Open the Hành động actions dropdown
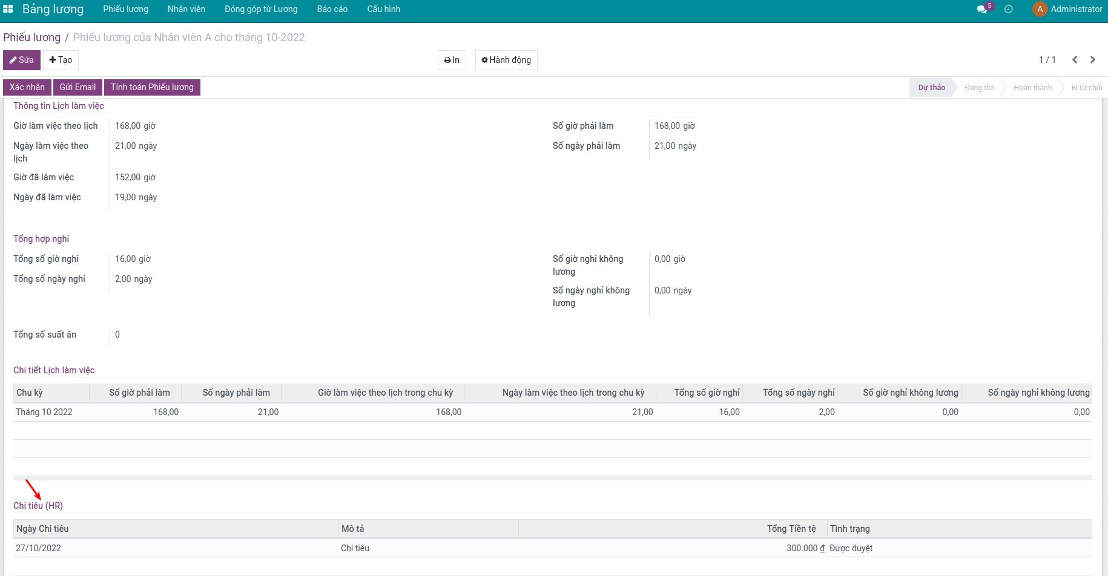The width and height of the screenshot is (1108, 576). tap(506, 60)
